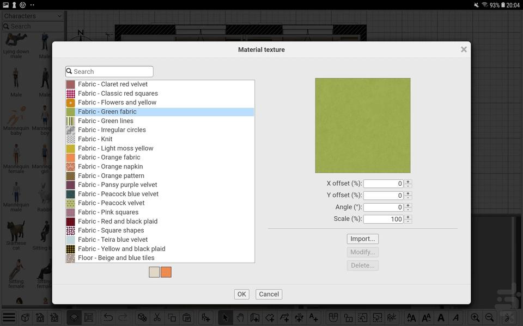The height and width of the screenshot is (326, 523).
Task: Select the arrow pointer select tool
Action: coord(225,317)
